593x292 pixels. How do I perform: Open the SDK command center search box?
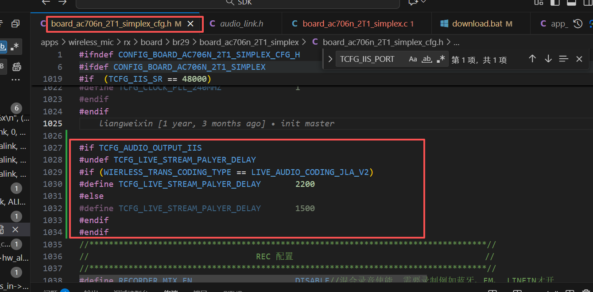click(238, 3)
